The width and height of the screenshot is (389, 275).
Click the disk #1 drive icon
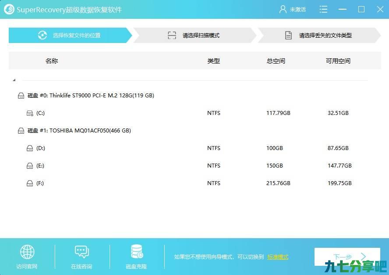[21, 131]
